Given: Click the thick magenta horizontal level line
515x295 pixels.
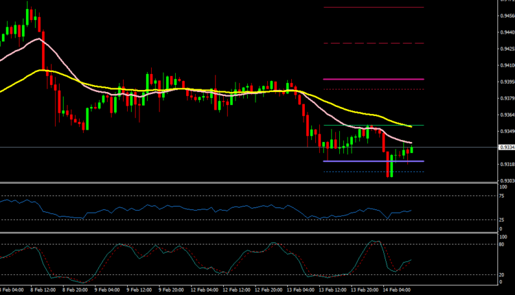Looking at the screenshot, I should tap(373, 79).
